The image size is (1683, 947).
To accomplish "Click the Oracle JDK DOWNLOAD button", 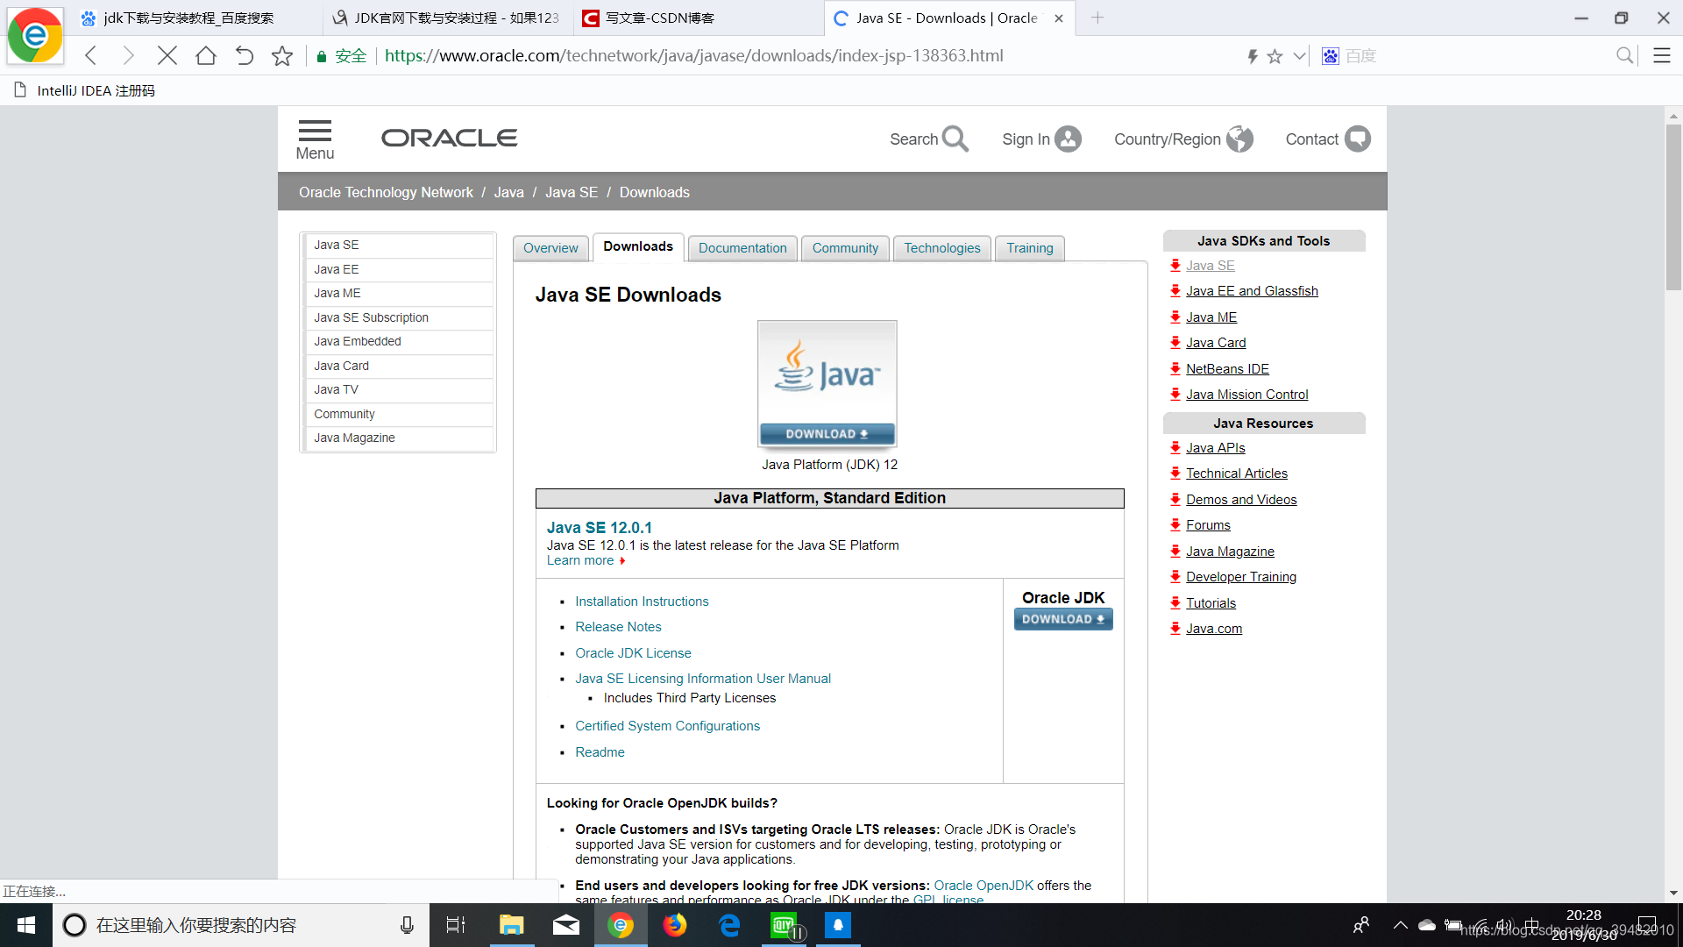I will [x=1063, y=619].
